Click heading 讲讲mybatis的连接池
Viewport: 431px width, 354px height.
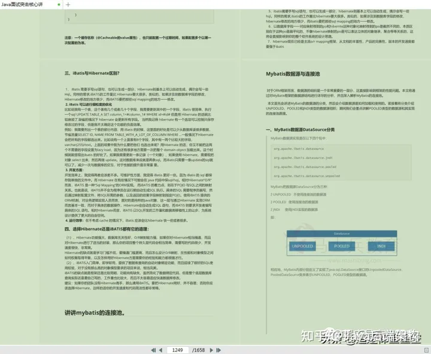[95, 313]
